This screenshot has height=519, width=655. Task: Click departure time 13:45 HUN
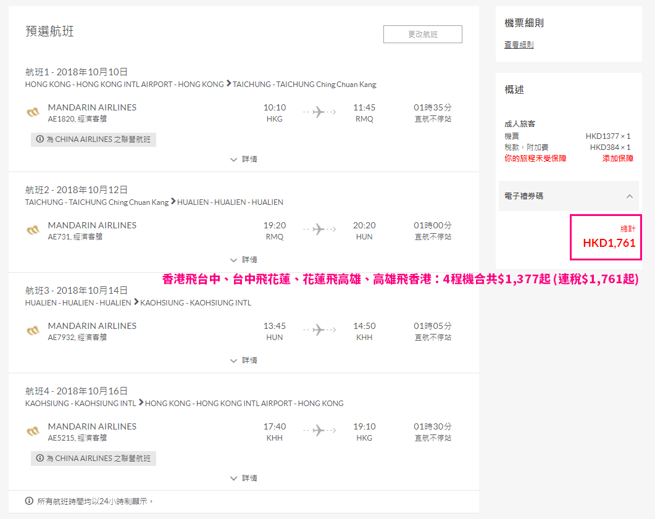point(275,331)
